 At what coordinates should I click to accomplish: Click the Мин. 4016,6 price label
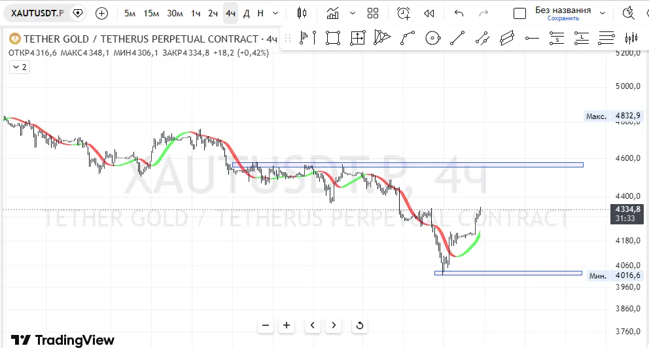[614, 275]
